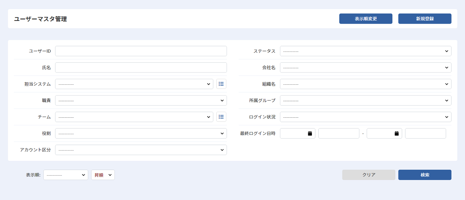Open calendar icon in start date field
The image size is (465, 200).
point(310,134)
